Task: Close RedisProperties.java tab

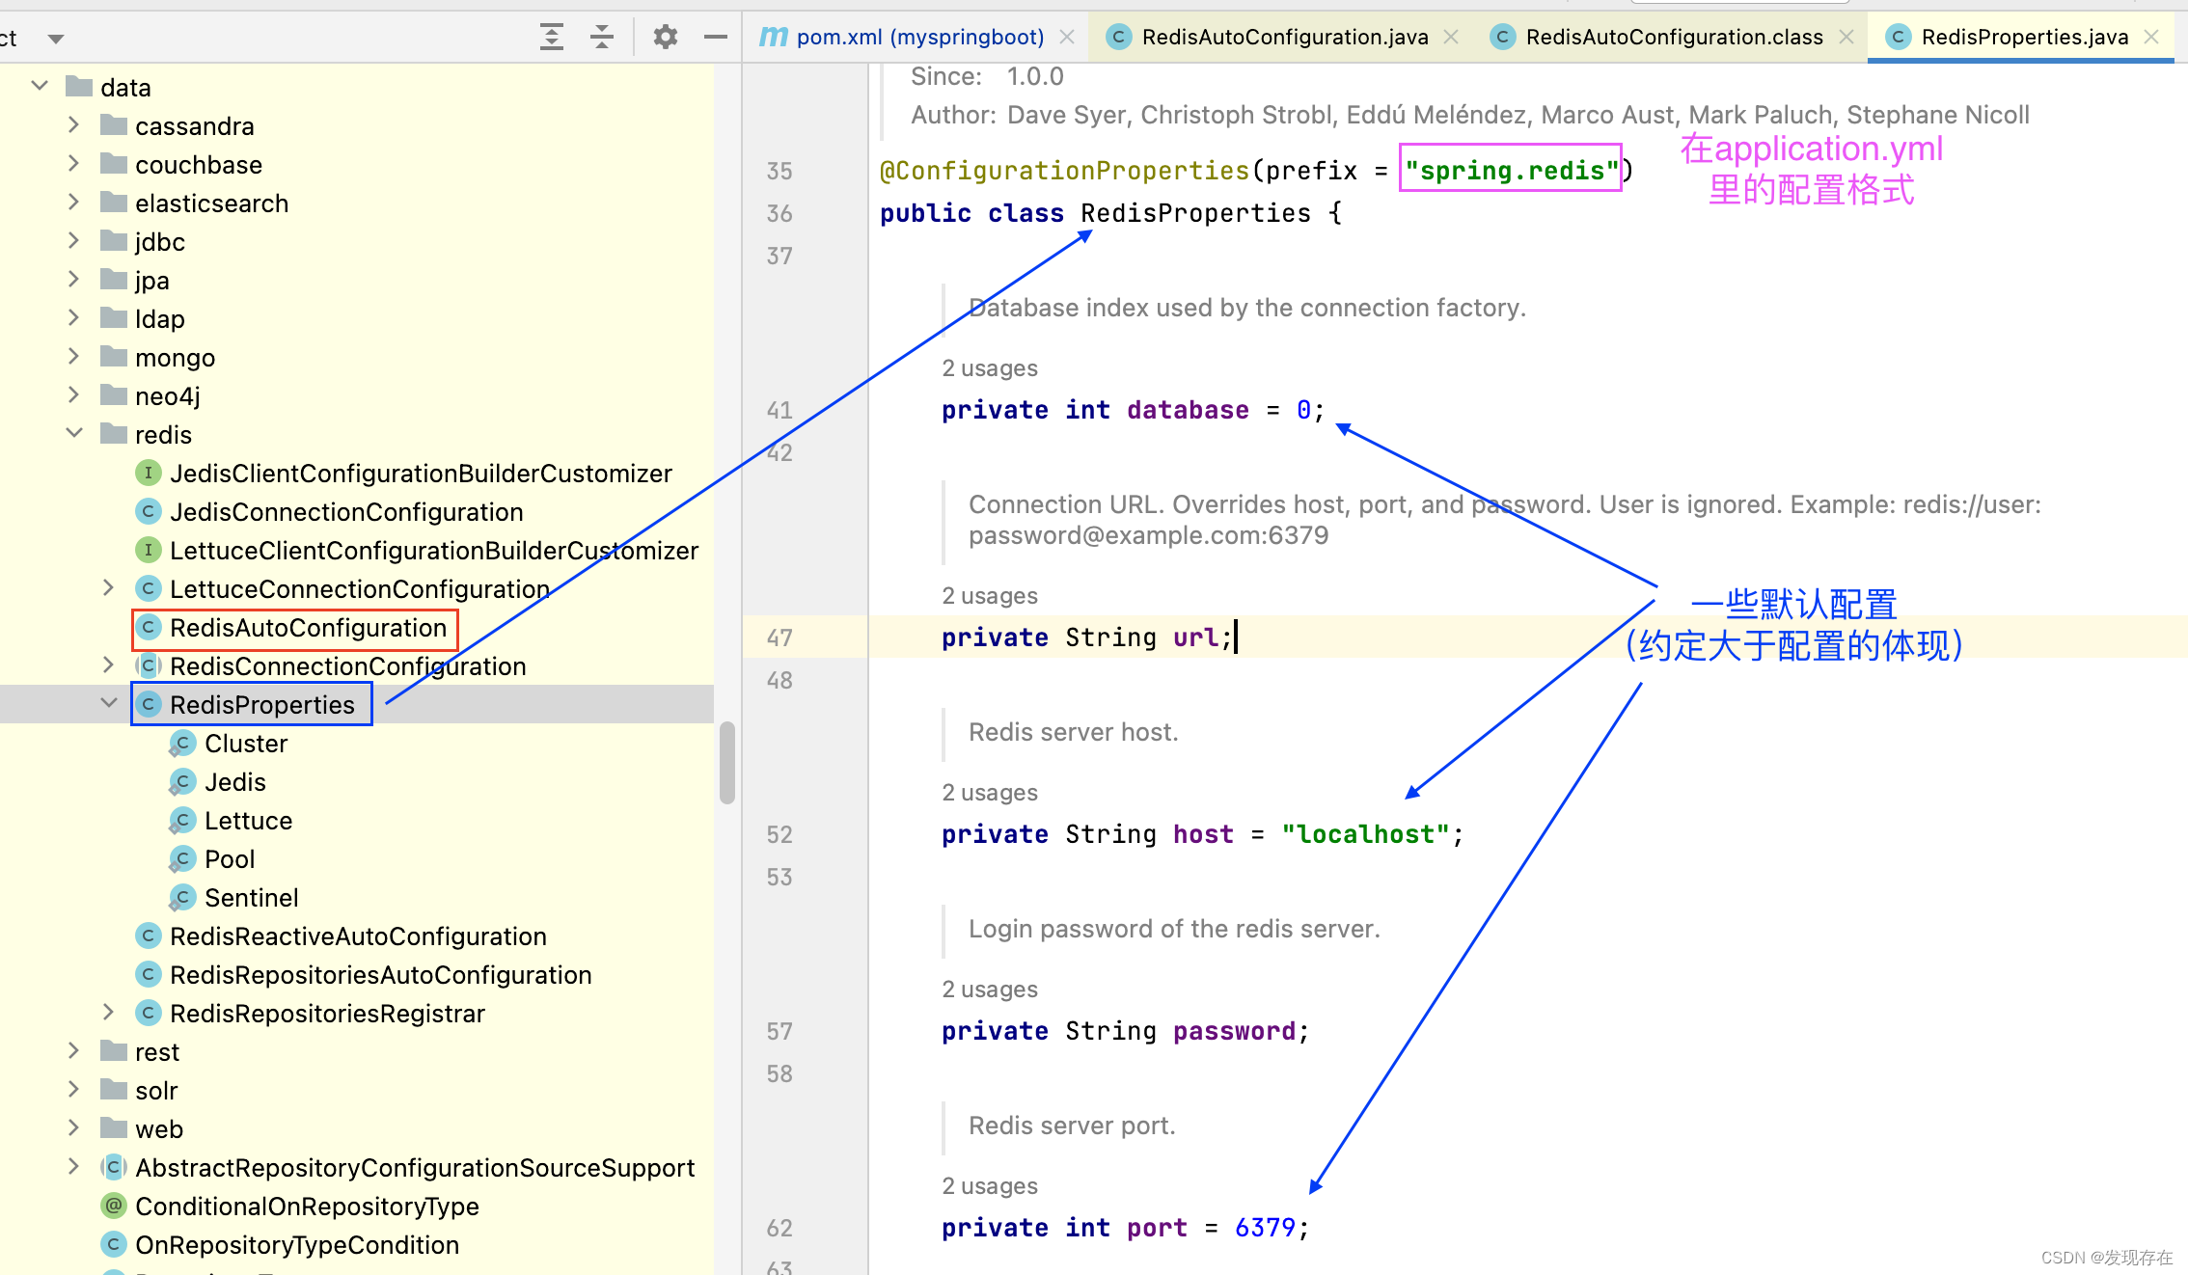Action: pos(2151,37)
